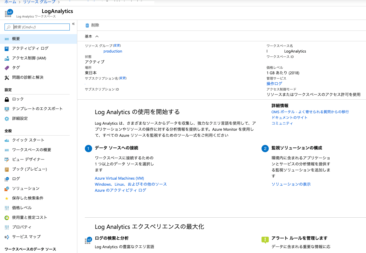
Task: Click the リソース グループ breadcrumb link
Action: 39,2
